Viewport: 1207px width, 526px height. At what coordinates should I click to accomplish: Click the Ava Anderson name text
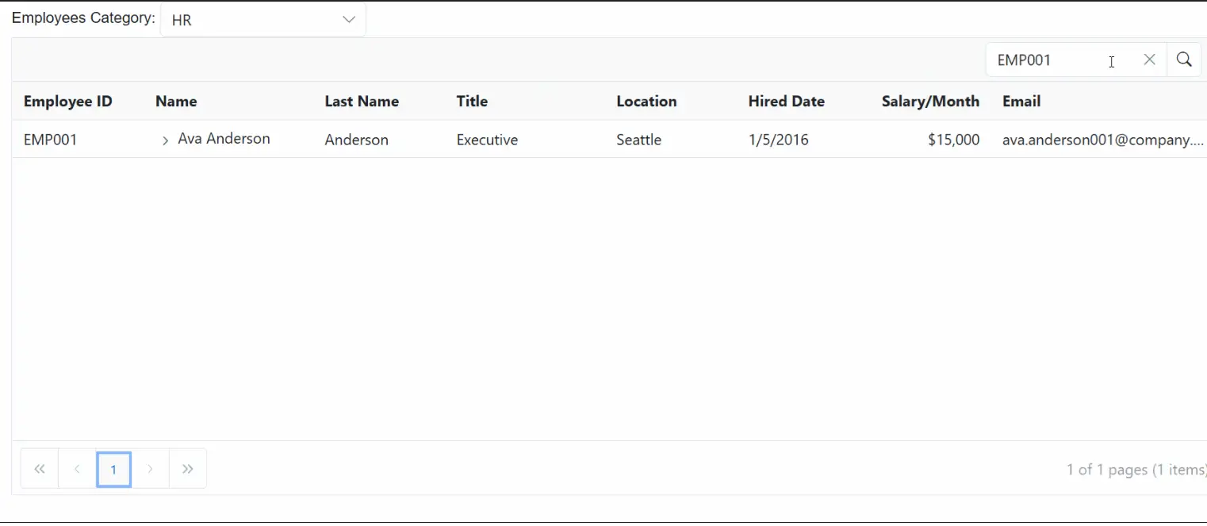coord(224,139)
